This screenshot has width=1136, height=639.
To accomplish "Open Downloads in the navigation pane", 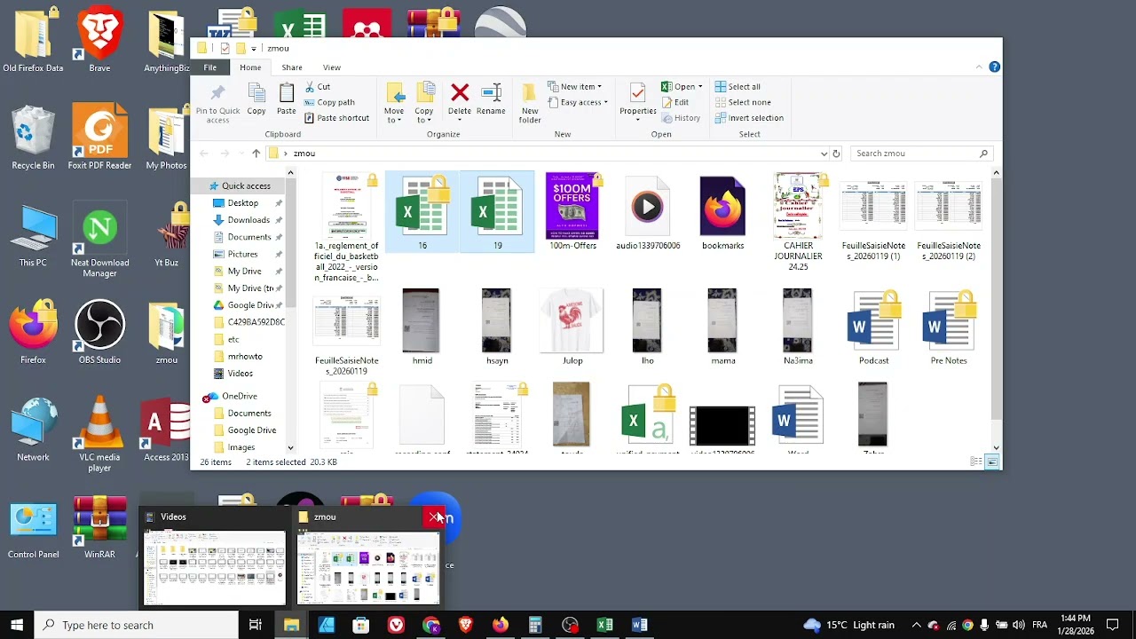I will (248, 220).
